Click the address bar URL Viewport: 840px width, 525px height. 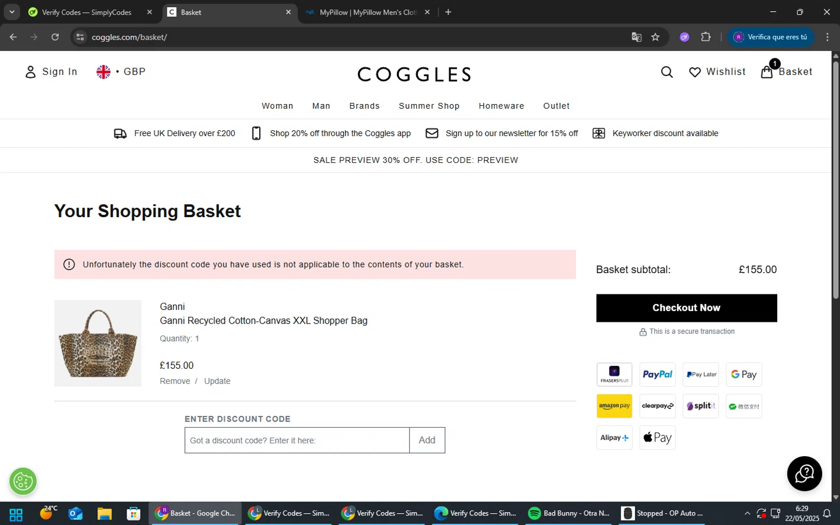coord(129,37)
